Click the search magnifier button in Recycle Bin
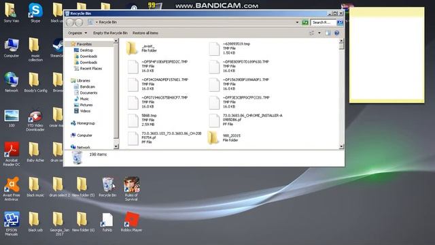This screenshot has height=245, width=435. pos(340,22)
